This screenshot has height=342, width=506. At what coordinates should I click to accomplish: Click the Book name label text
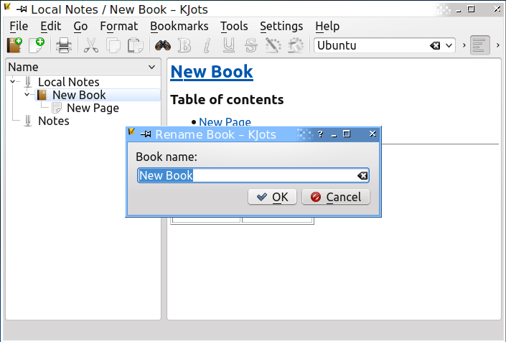click(x=167, y=157)
